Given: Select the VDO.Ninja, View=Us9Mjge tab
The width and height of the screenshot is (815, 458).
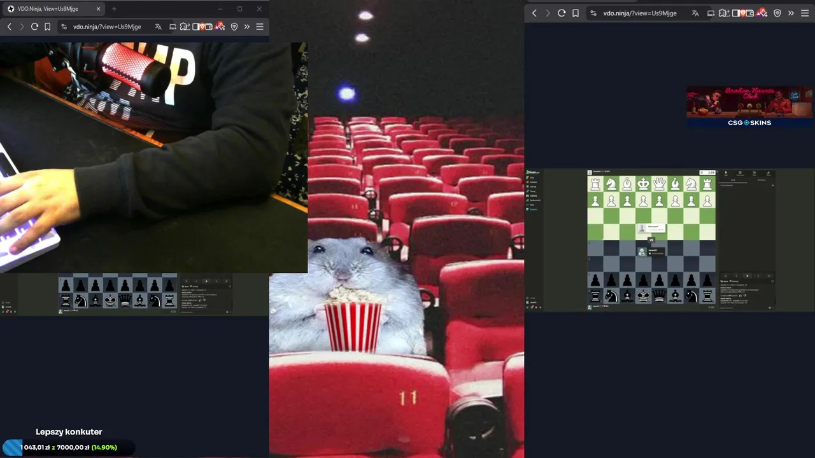Looking at the screenshot, I should point(53,9).
